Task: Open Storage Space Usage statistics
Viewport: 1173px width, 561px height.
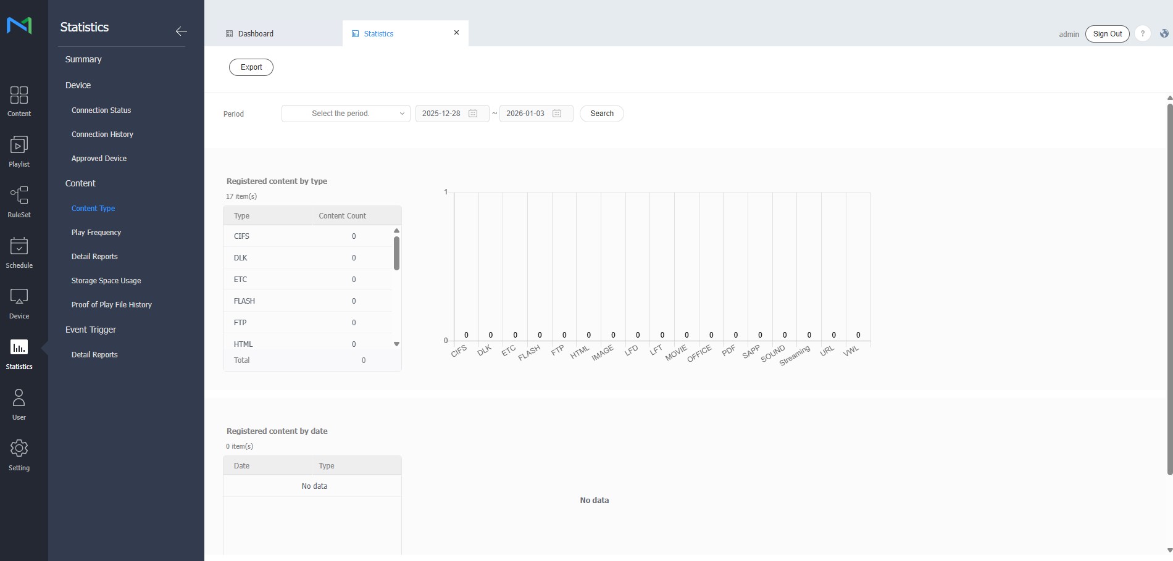Action: pos(106,280)
